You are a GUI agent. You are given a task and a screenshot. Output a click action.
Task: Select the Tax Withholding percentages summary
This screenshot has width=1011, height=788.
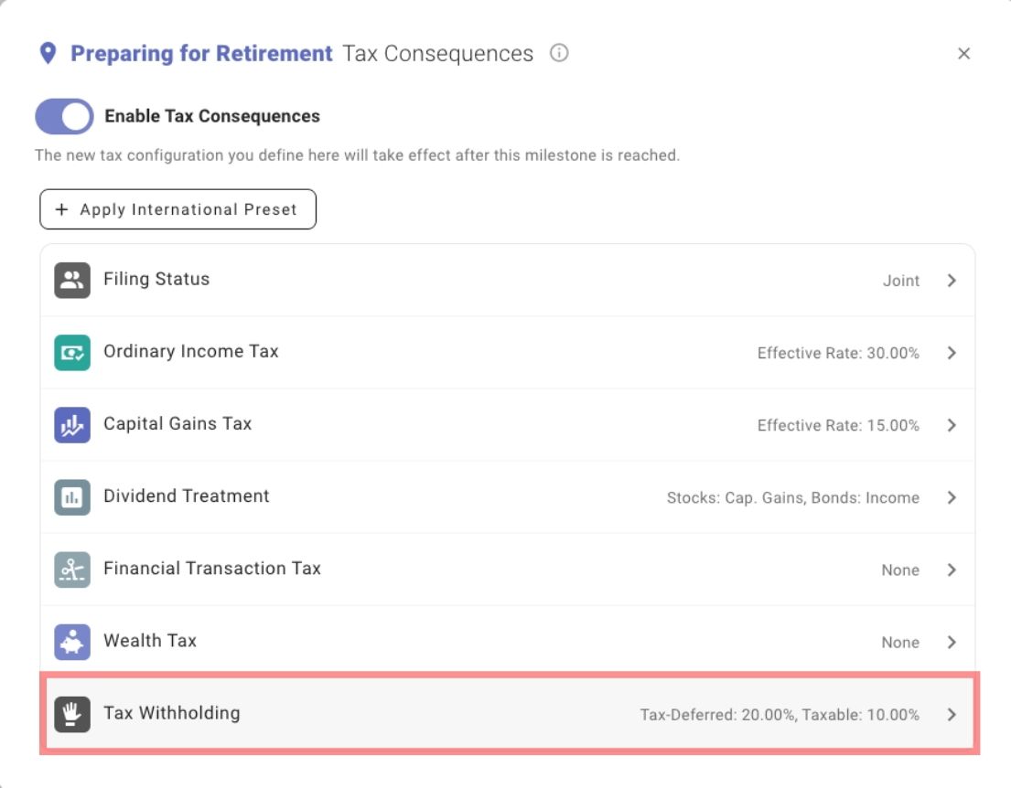[780, 715]
